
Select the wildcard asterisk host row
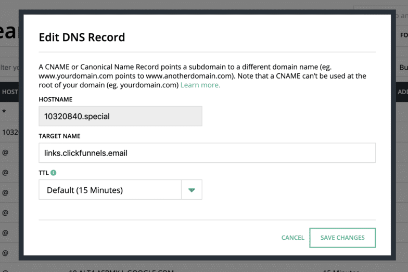pyautogui.click(x=4, y=112)
